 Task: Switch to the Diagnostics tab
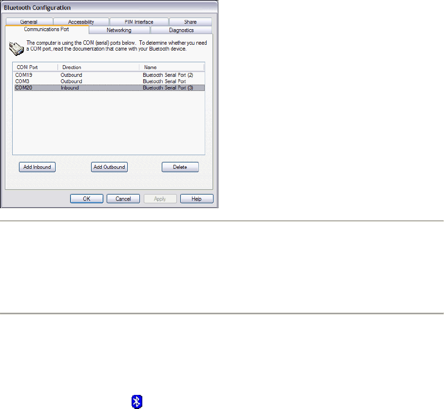point(181,30)
